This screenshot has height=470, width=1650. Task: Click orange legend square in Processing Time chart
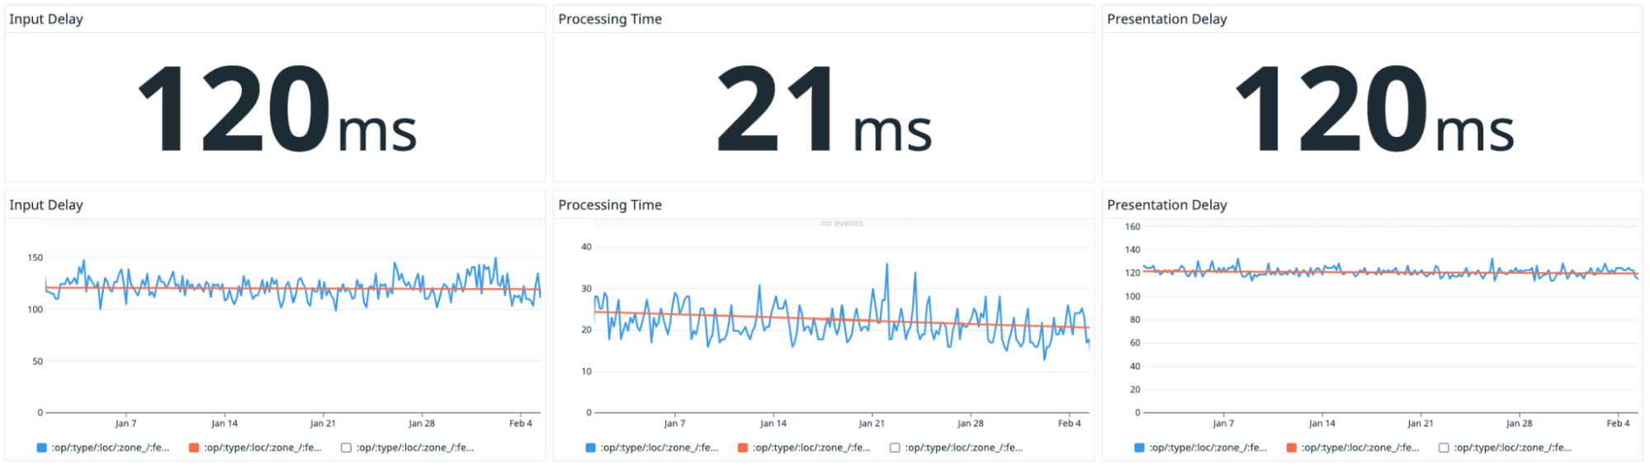point(743,448)
